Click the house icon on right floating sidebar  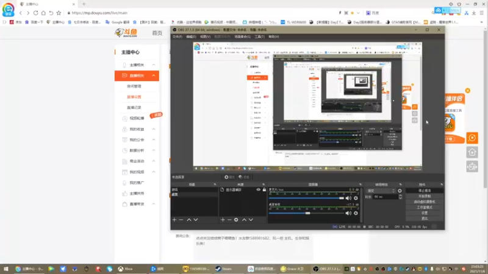[x=472, y=152]
